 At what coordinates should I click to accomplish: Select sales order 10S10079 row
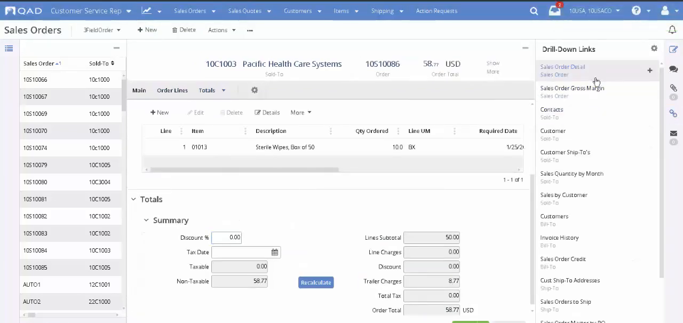click(x=71, y=165)
